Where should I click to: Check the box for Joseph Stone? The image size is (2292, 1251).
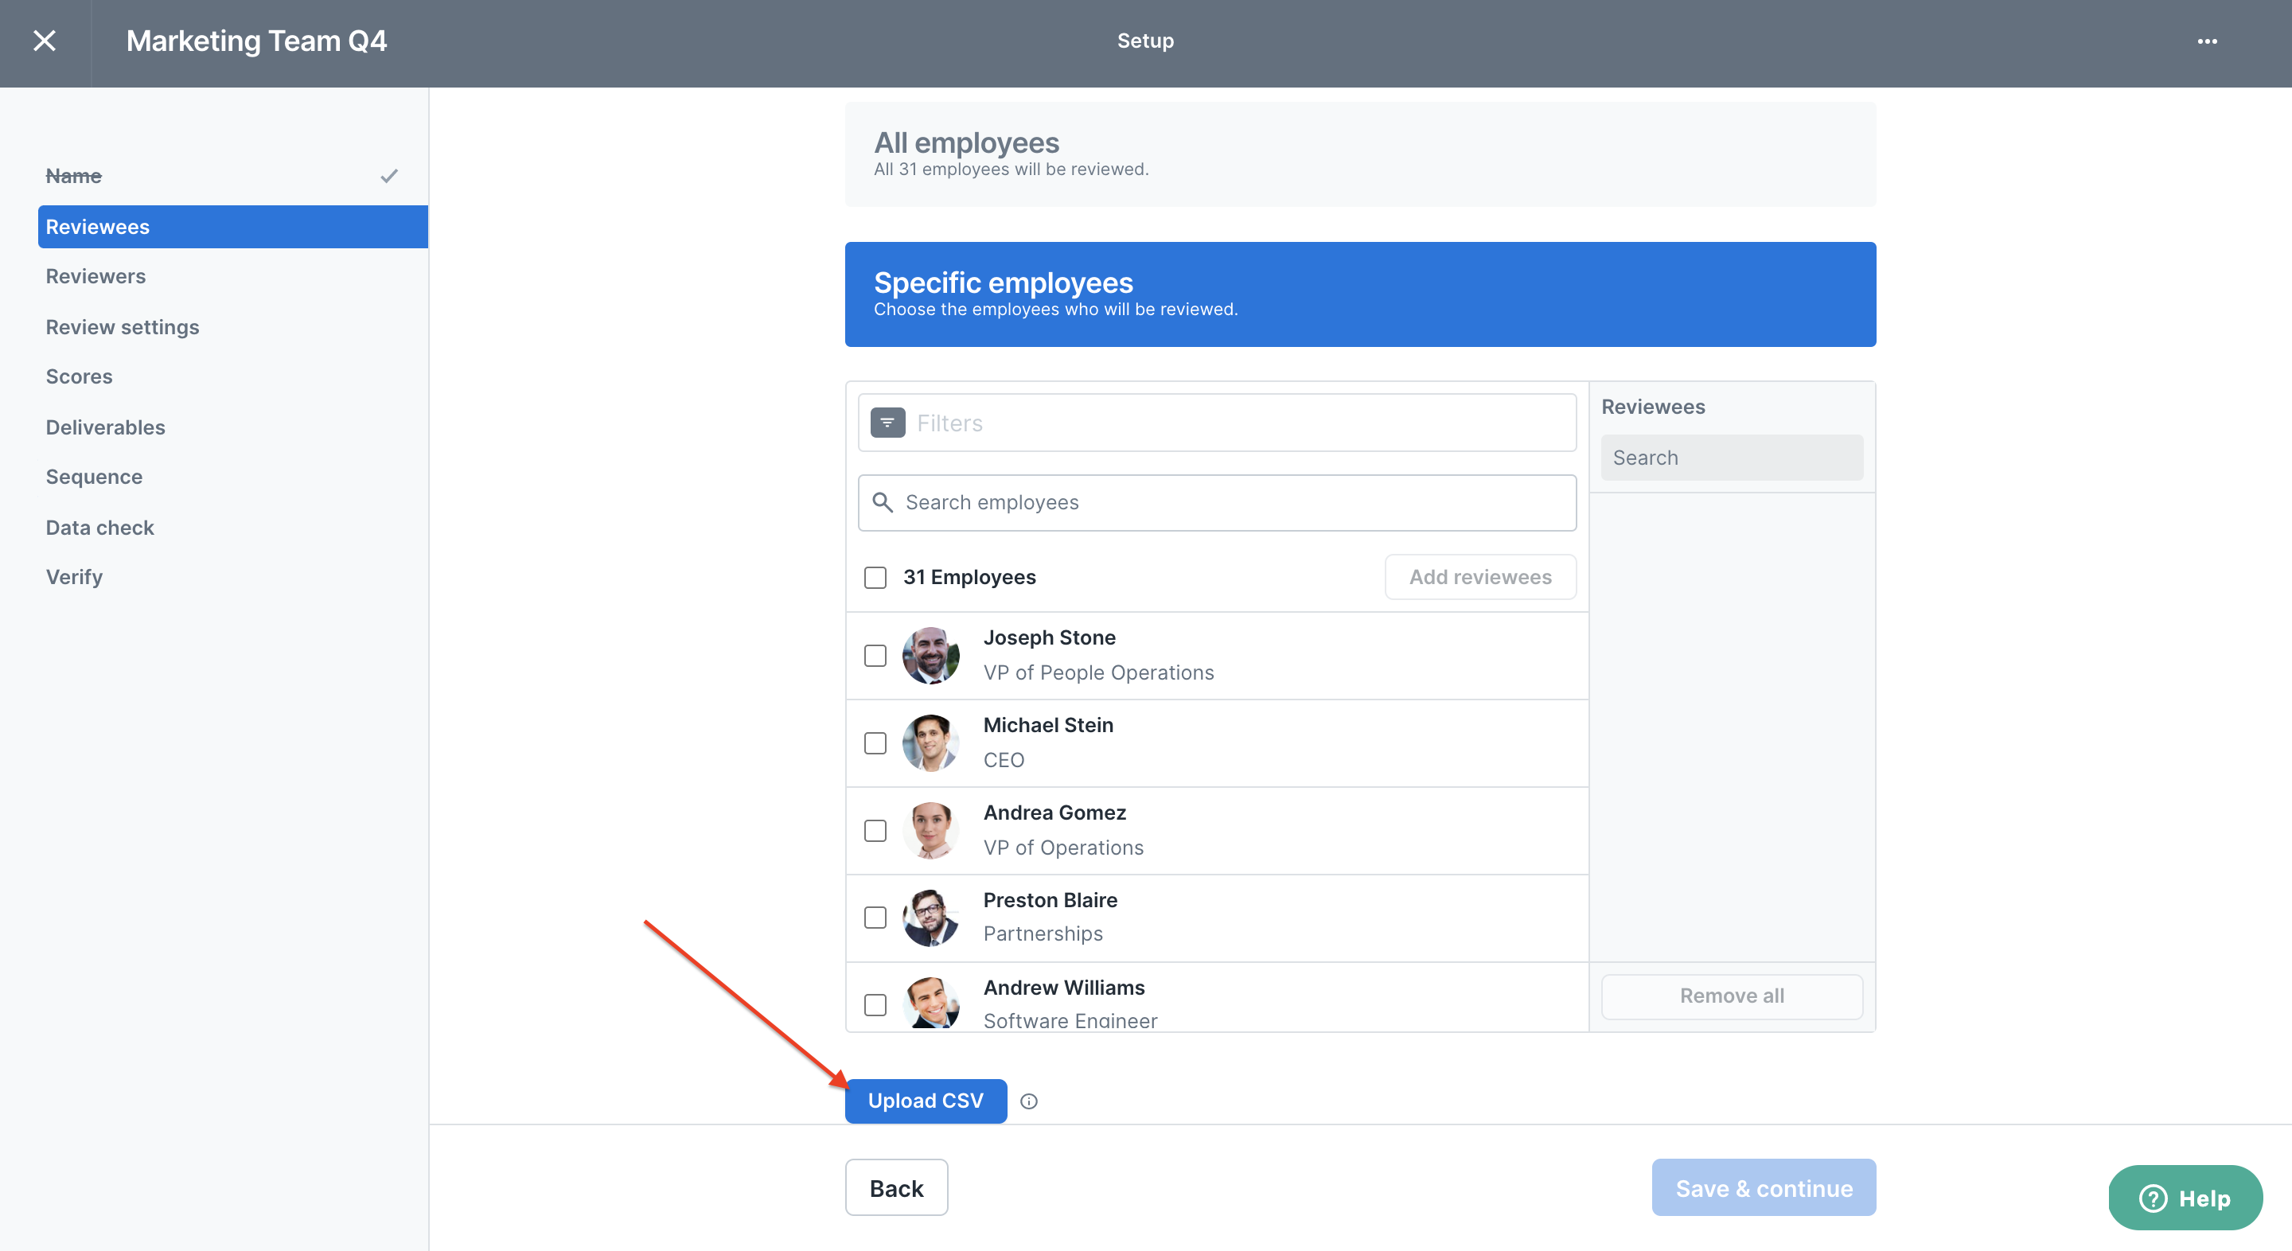pos(875,656)
